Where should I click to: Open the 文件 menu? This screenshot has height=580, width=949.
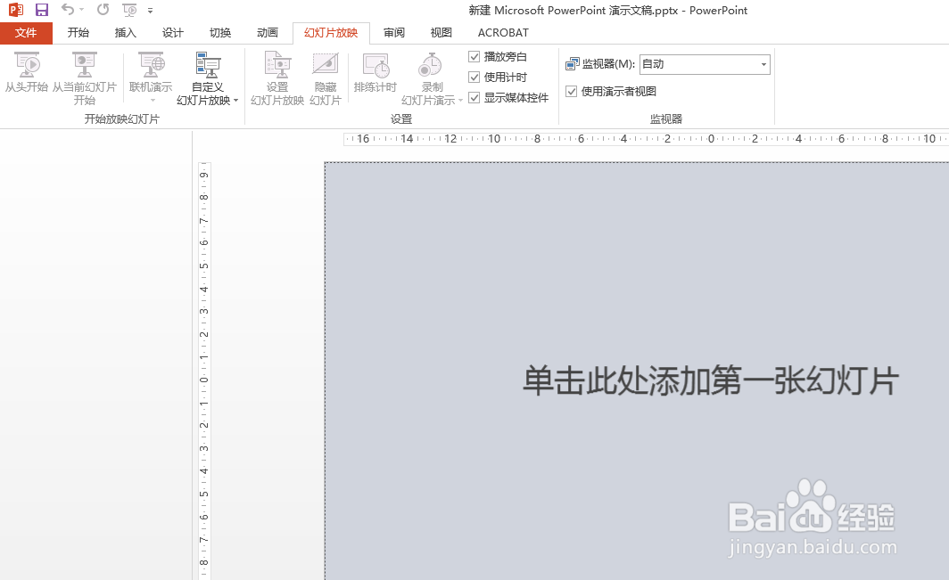pos(26,32)
